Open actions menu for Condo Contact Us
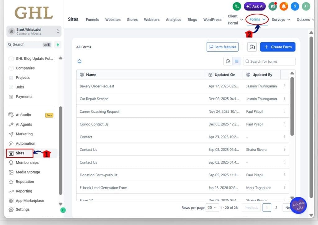The image size is (318, 225). tap(285, 124)
